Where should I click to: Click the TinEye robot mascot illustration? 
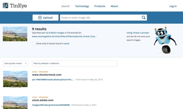[165, 40]
